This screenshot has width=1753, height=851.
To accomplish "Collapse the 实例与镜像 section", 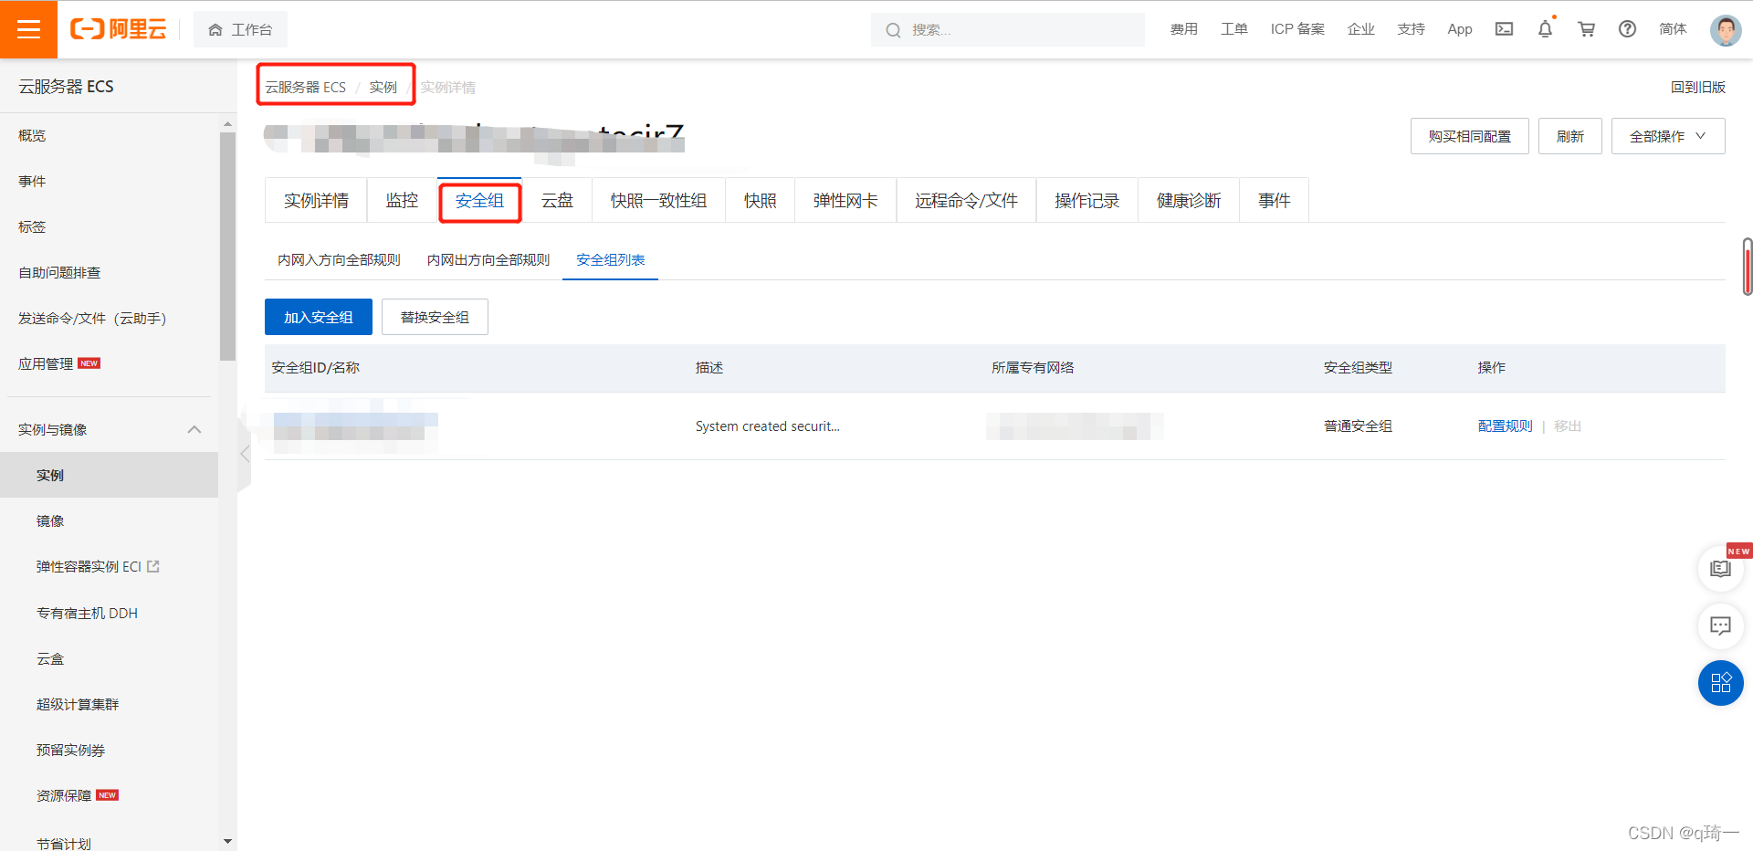I will coord(194,429).
